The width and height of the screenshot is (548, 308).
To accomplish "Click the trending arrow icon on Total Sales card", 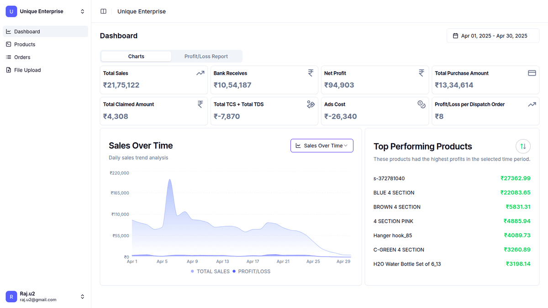I will pyautogui.click(x=200, y=73).
